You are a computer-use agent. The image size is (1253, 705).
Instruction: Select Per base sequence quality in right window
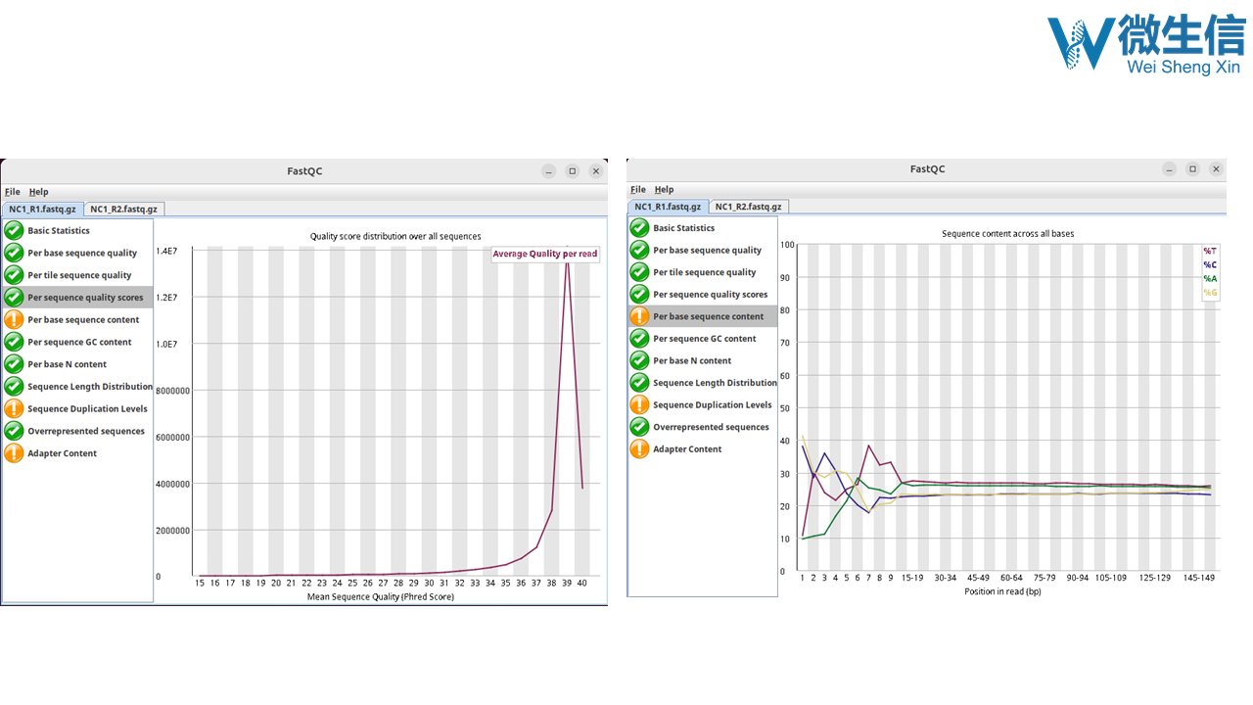point(707,250)
